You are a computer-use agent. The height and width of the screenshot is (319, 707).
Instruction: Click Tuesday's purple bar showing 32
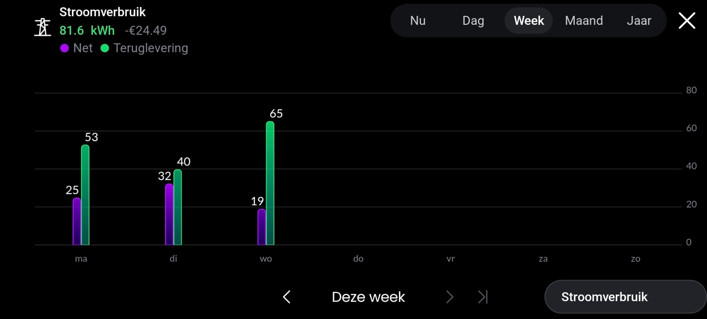[x=169, y=214]
